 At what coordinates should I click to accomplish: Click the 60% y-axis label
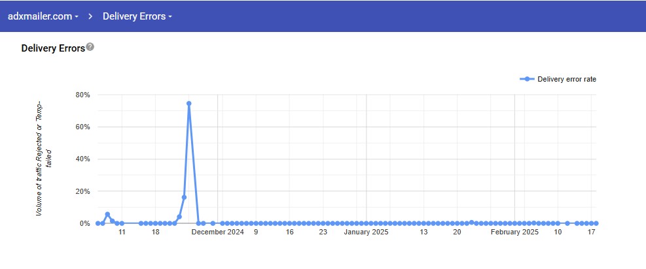point(82,127)
